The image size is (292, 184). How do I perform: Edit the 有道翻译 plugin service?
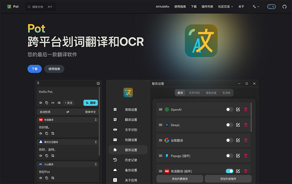(x=238, y=171)
